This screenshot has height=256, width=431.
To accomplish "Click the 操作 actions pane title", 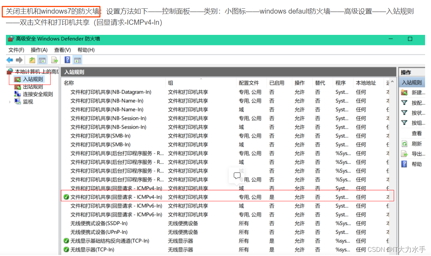I will point(406,72).
